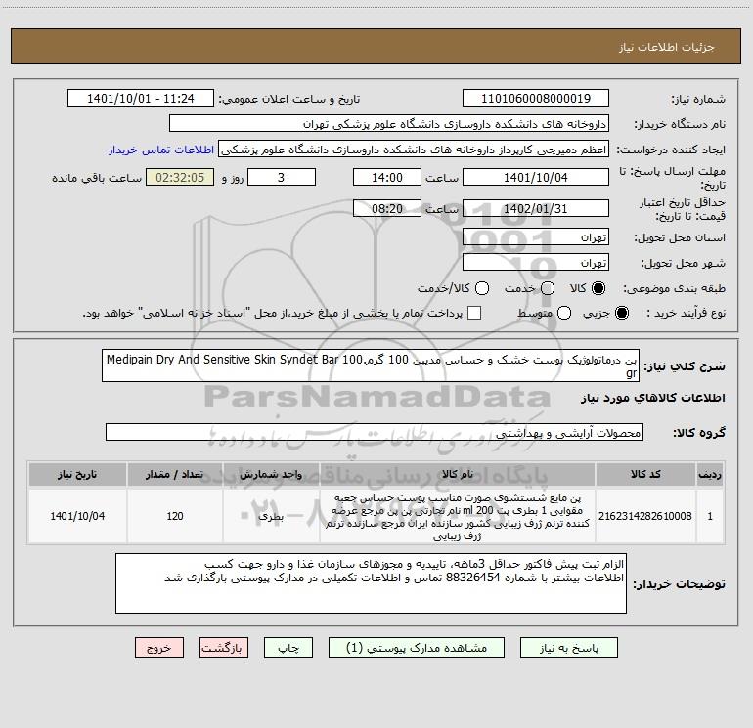
Task: Click the need date cell 1401/10/04
Action: click(77, 516)
